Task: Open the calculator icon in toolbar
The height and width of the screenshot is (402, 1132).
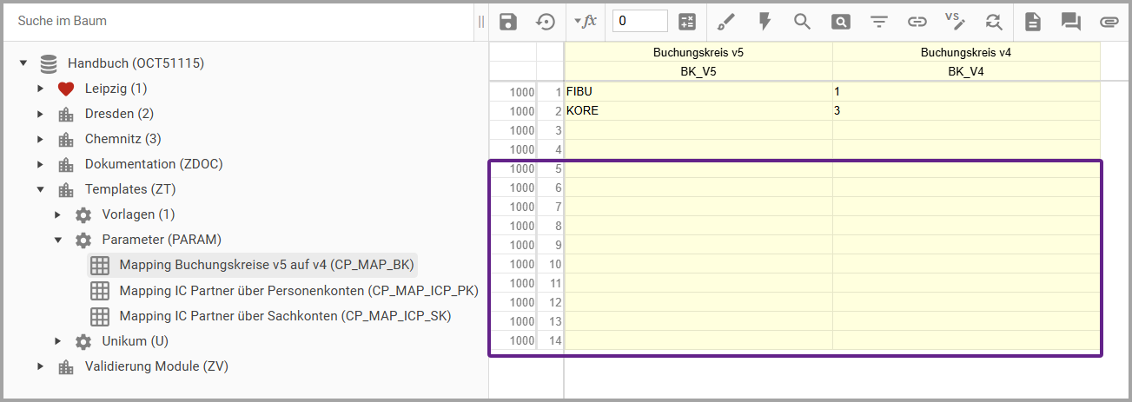Action: coord(687,22)
